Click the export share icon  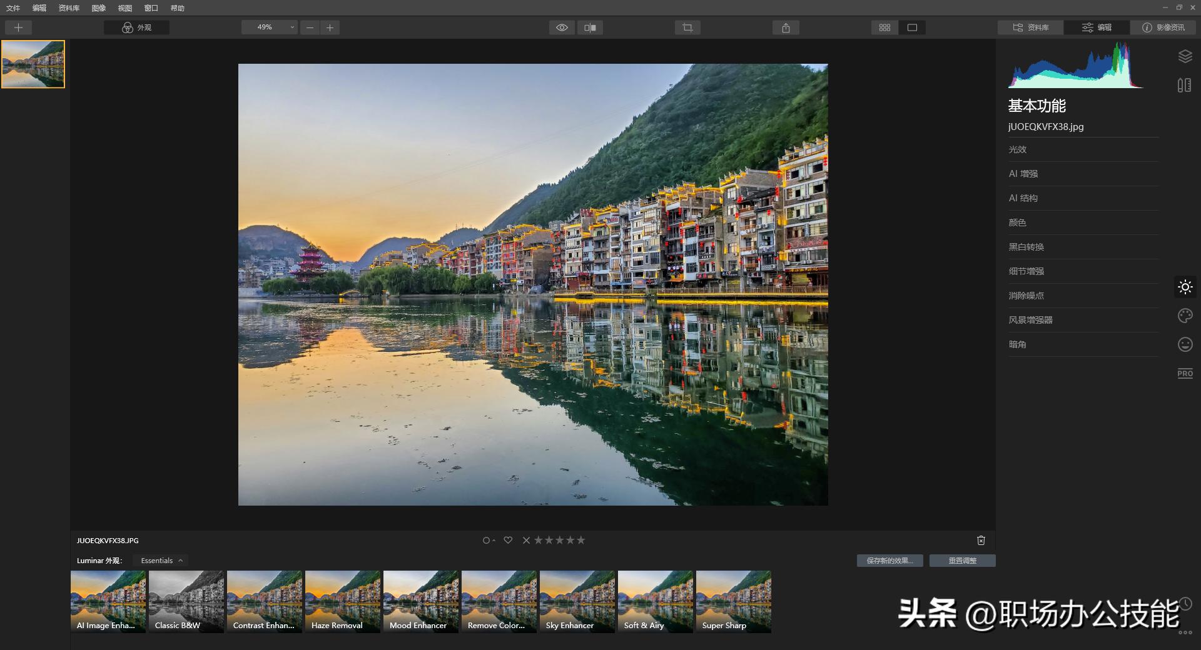[x=786, y=27]
